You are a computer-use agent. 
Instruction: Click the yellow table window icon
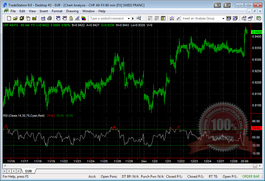point(163,18)
